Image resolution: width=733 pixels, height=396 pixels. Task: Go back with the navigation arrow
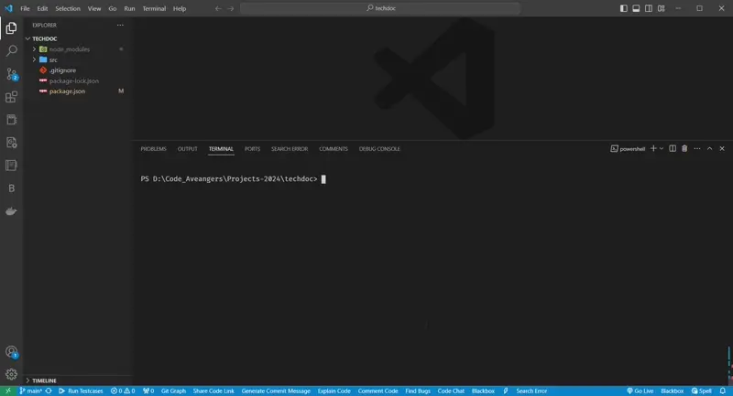[x=218, y=8]
